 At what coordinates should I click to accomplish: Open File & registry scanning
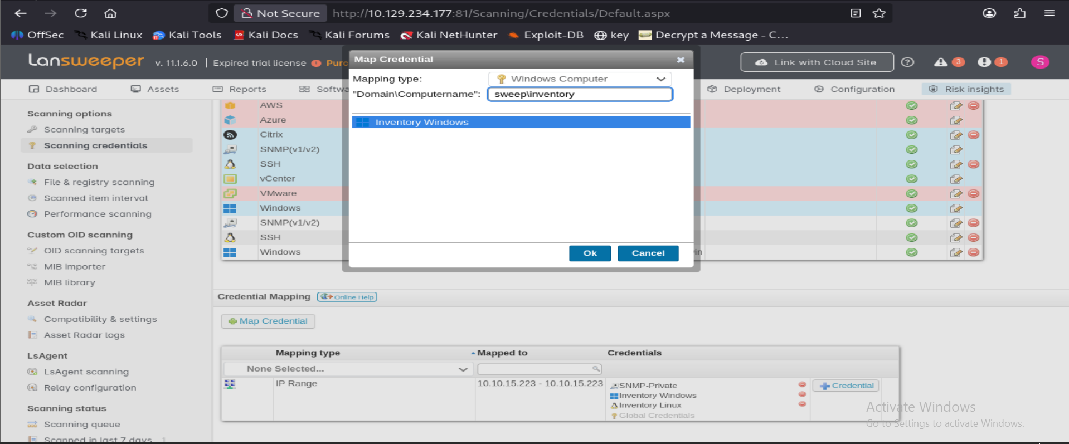coord(99,182)
